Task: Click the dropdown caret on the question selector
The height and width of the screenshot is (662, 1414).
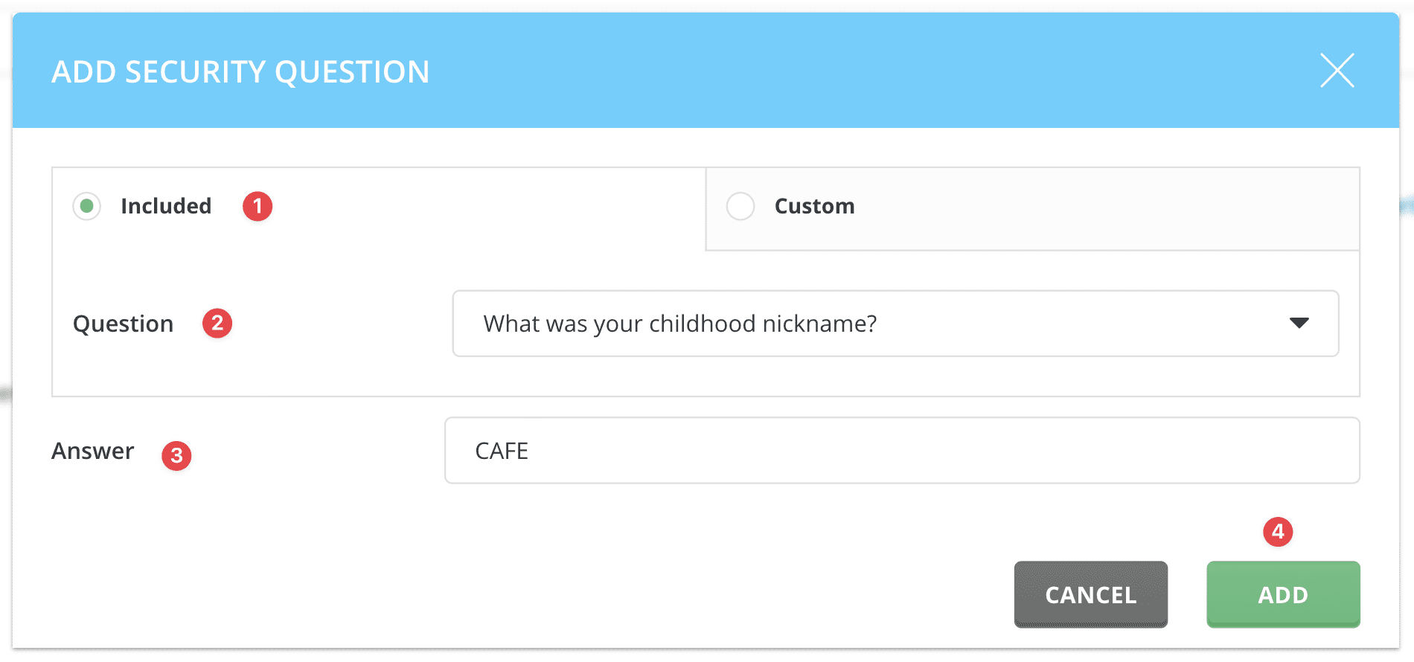Action: [x=1299, y=323]
